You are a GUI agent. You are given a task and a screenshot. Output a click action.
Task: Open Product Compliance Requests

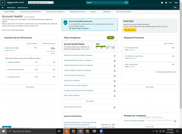tap(134, 121)
